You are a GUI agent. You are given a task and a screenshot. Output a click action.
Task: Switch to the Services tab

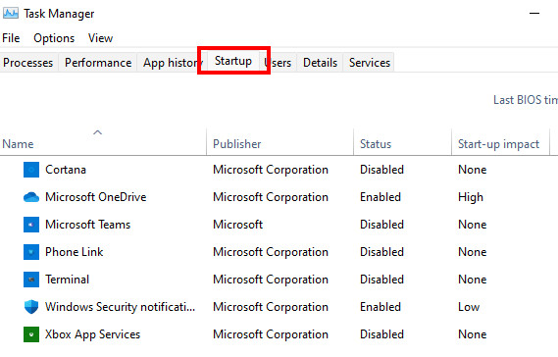pyautogui.click(x=370, y=63)
